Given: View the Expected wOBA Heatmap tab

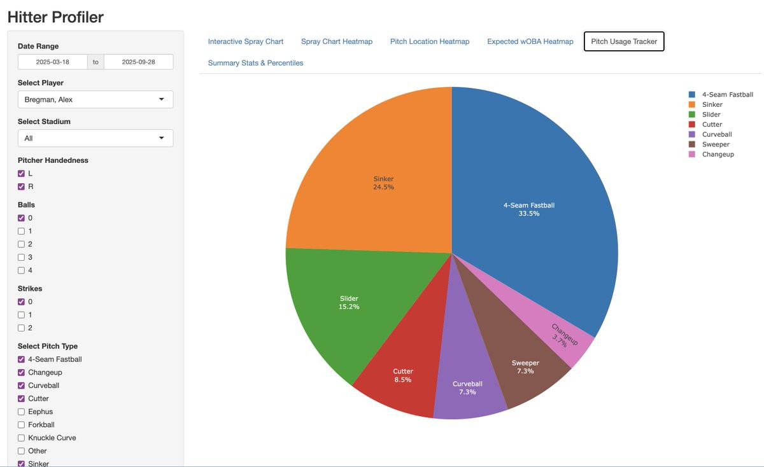Looking at the screenshot, I should pyautogui.click(x=530, y=41).
